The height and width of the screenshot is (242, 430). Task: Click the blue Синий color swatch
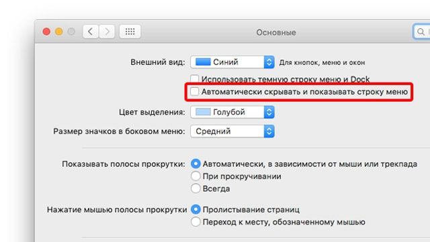(x=203, y=62)
